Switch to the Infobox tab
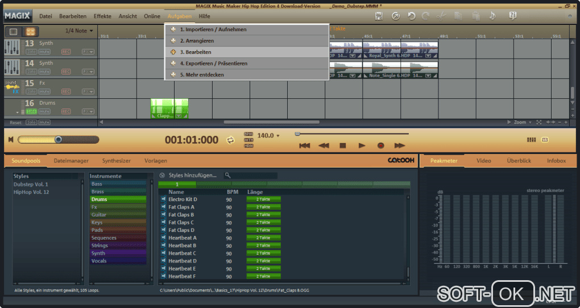Image resolution: width=580 pixels, height=308 pixels. 556,160
